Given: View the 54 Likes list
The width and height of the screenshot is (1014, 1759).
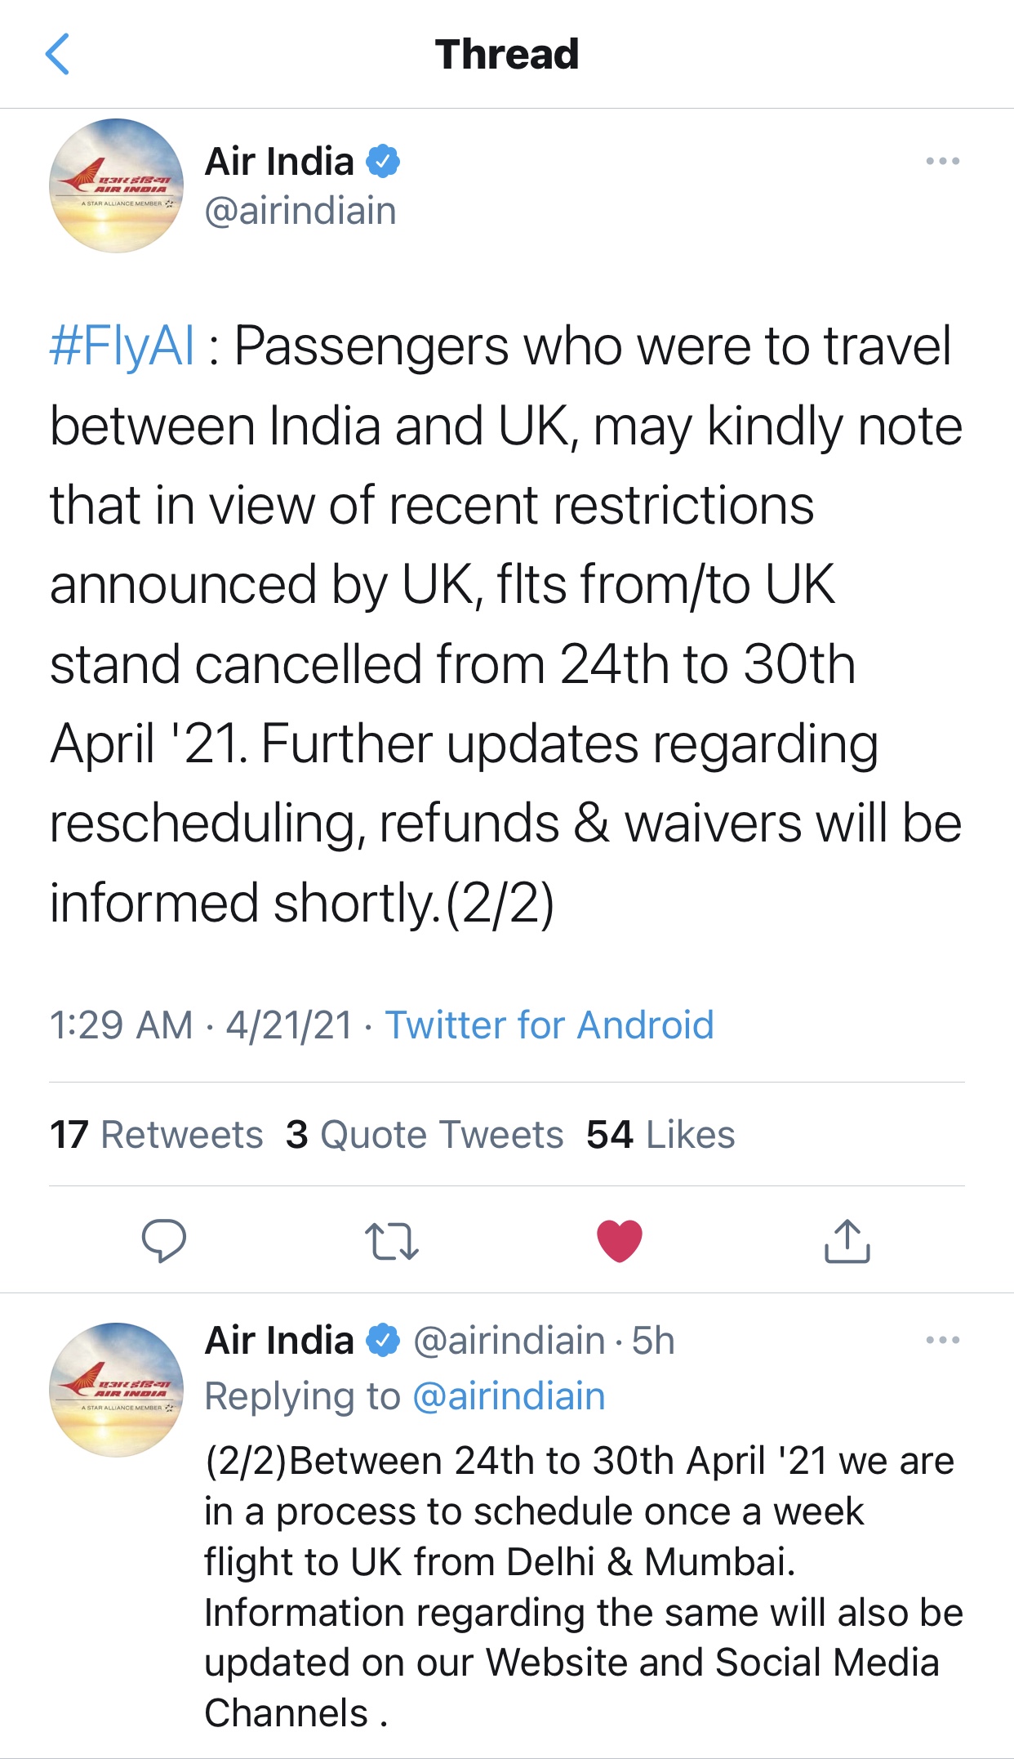Looking at the screenshot, I should click(660, 1134).
